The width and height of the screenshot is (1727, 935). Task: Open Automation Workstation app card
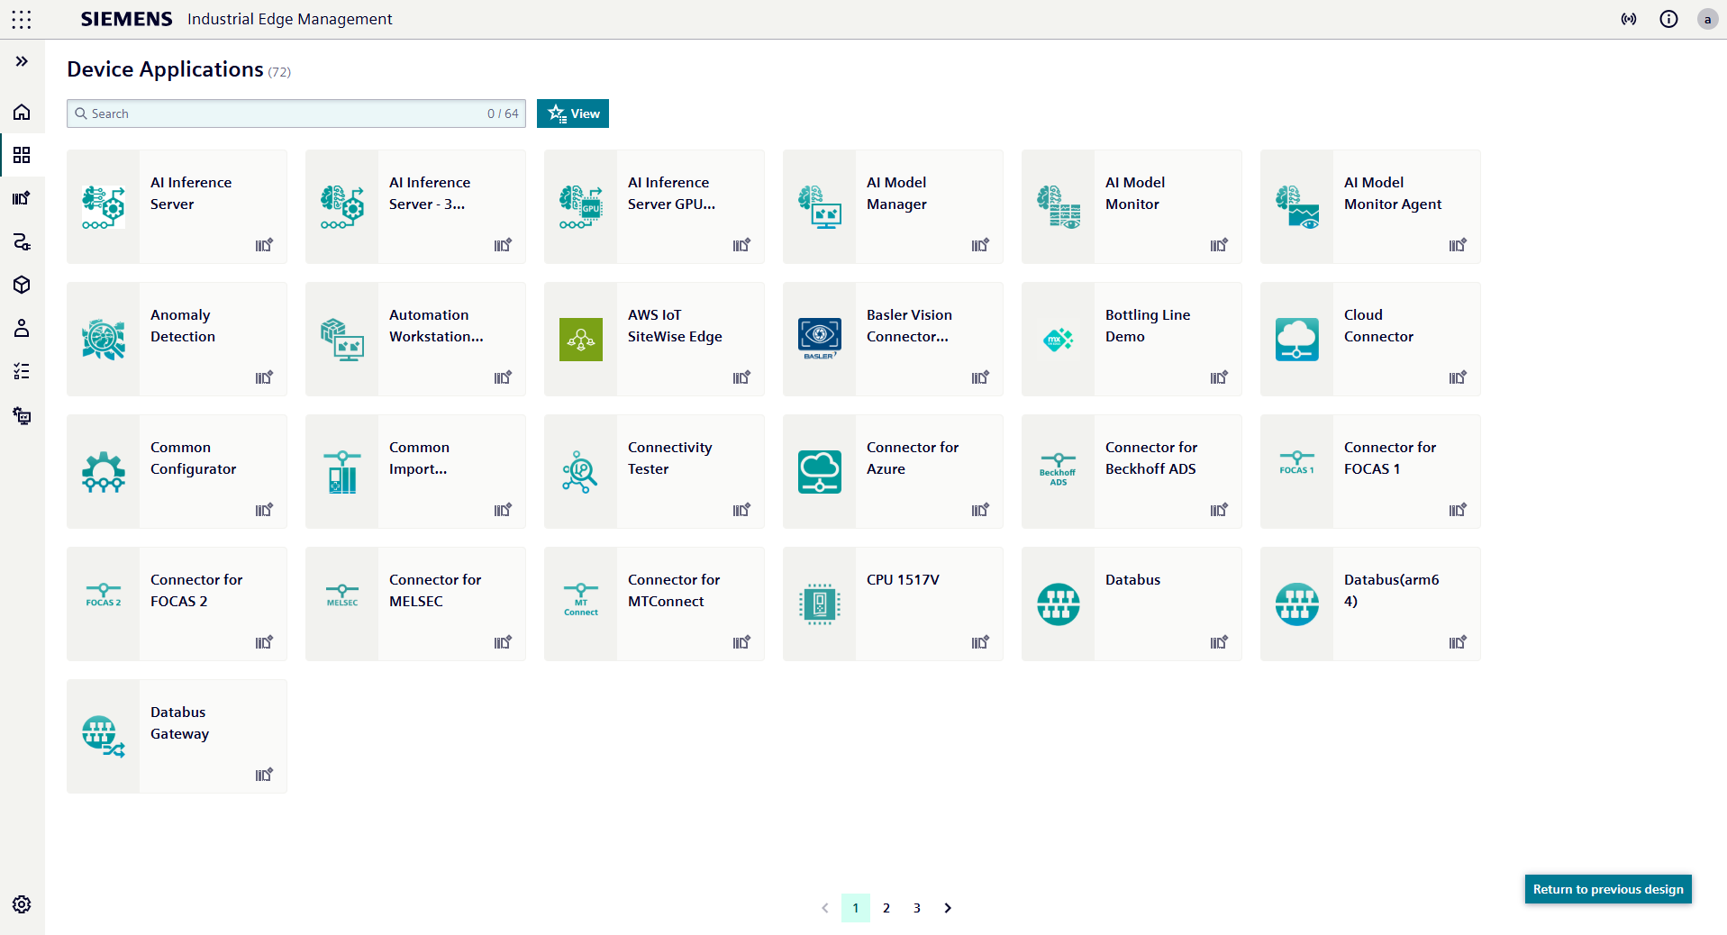tap(415, 339)
